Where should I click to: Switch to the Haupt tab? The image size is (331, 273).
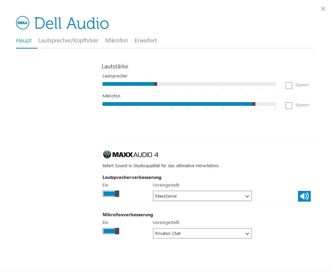[x=24, y=40]
